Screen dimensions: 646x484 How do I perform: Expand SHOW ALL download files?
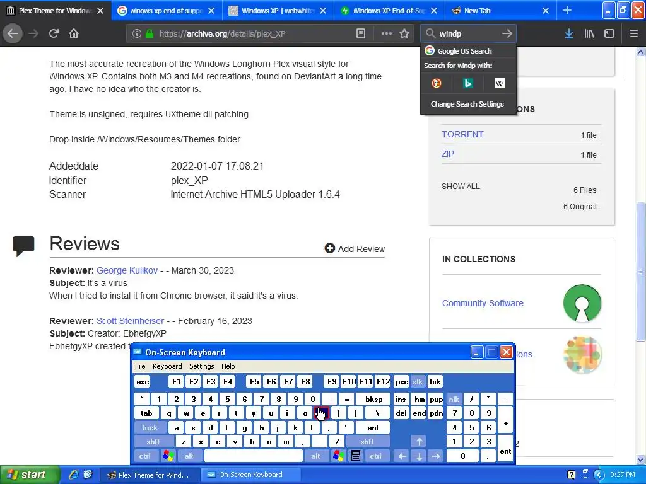(461, 187)
